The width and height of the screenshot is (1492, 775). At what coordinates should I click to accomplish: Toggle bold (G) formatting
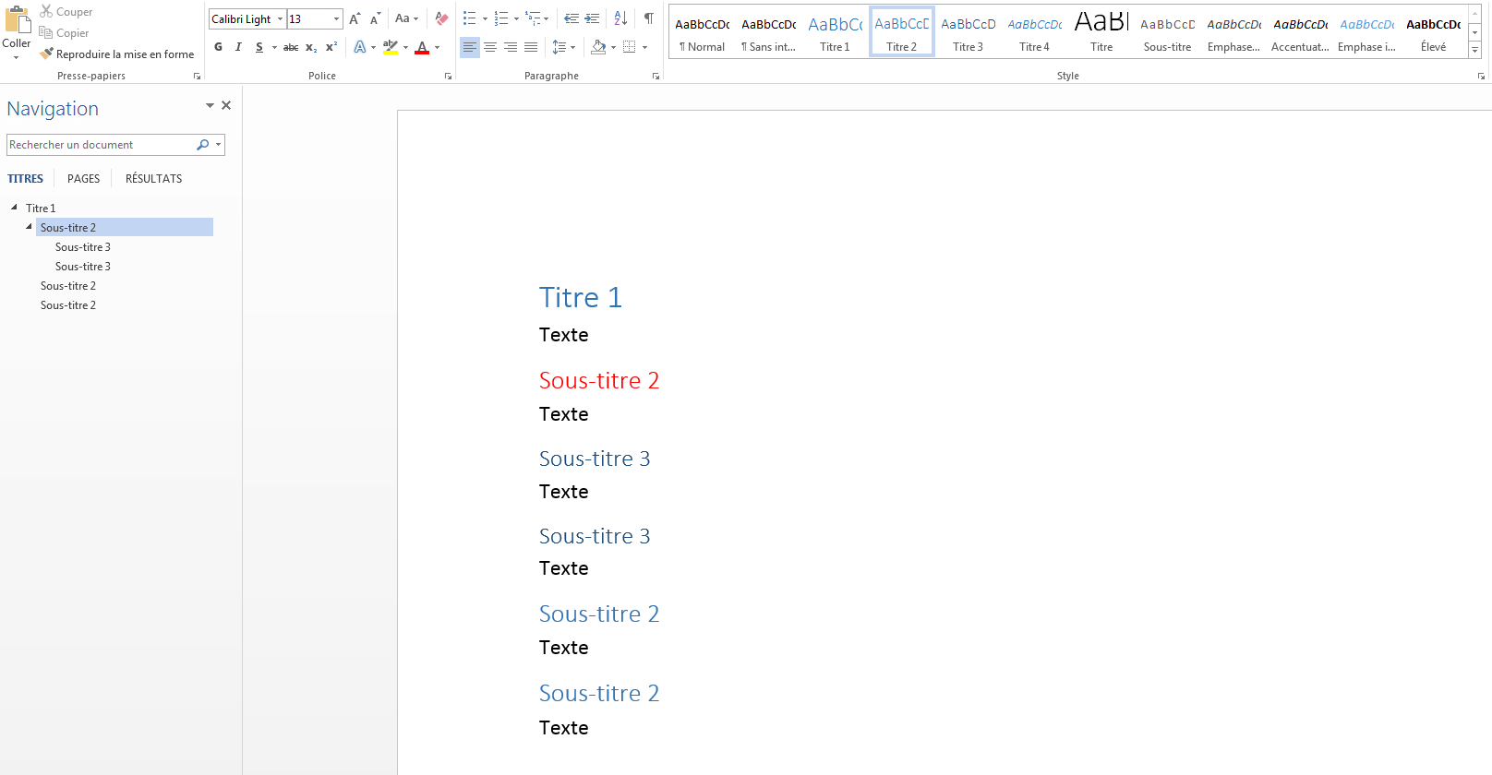[x=218, y=47]
